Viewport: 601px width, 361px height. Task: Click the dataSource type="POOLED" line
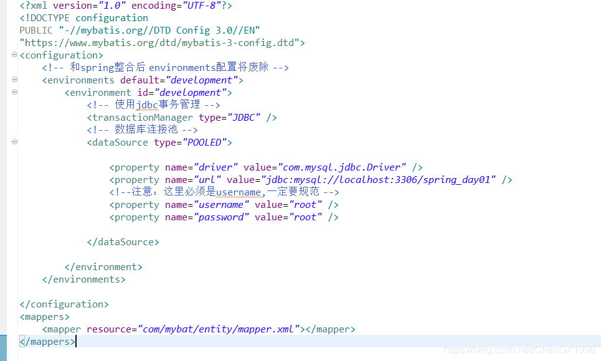(x=159, y=142)
